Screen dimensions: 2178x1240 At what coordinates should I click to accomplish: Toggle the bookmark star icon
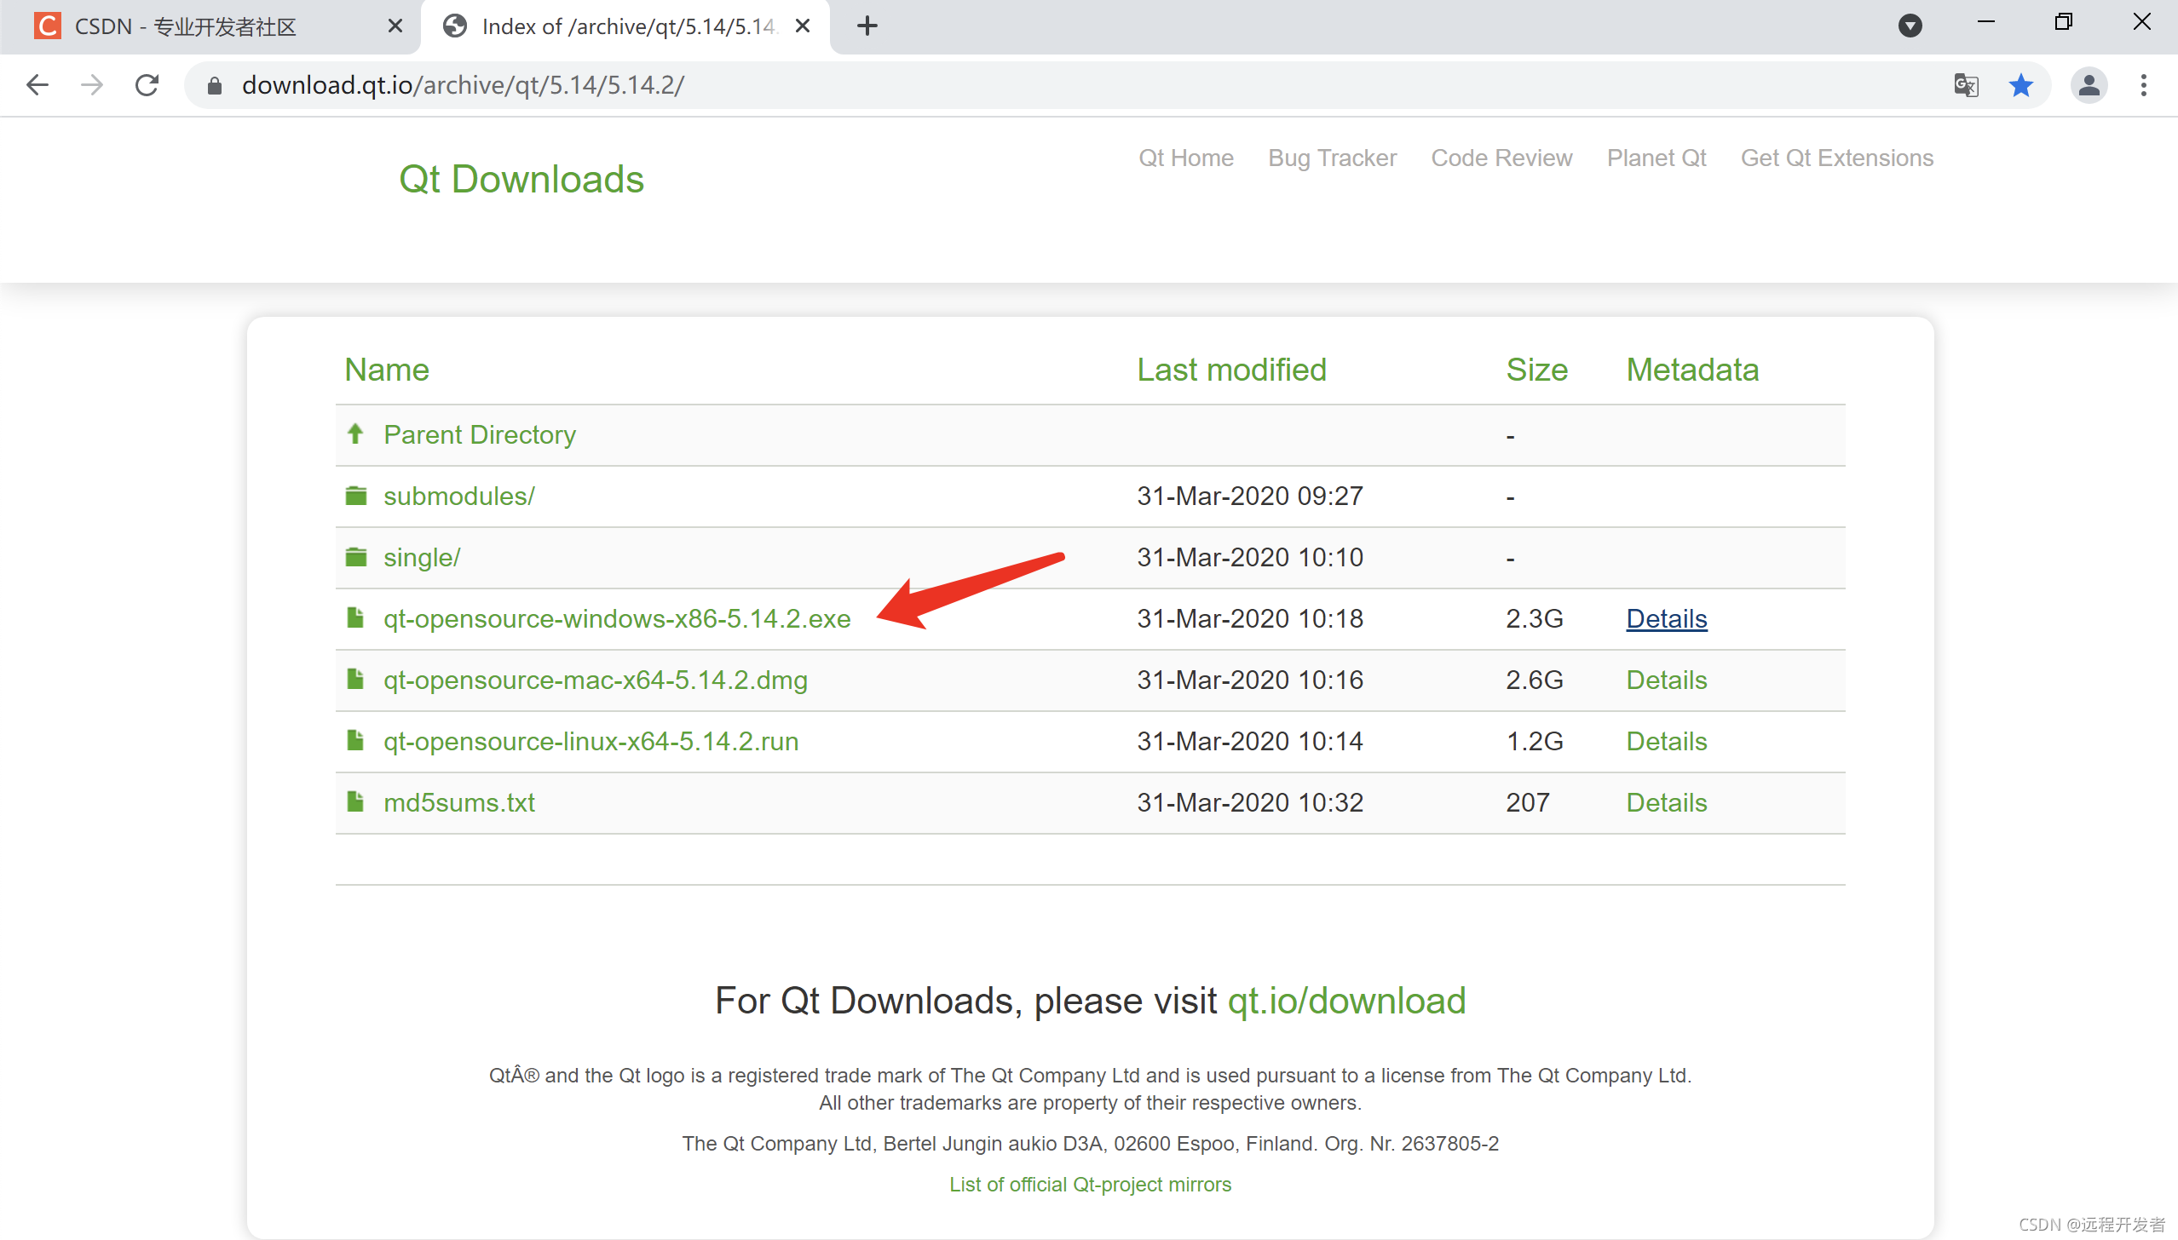2021,85
